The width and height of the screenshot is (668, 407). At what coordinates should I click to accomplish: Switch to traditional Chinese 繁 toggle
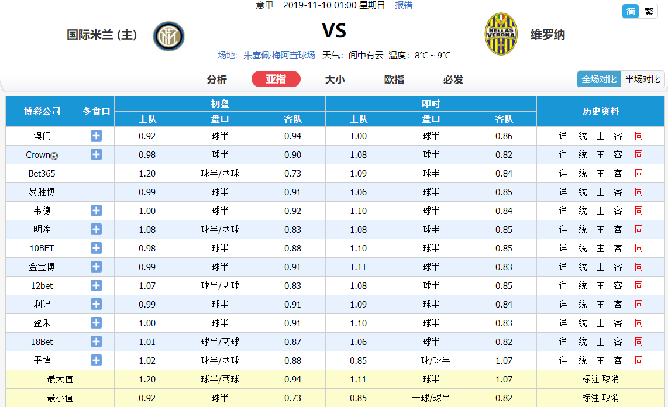pos(649,12)
